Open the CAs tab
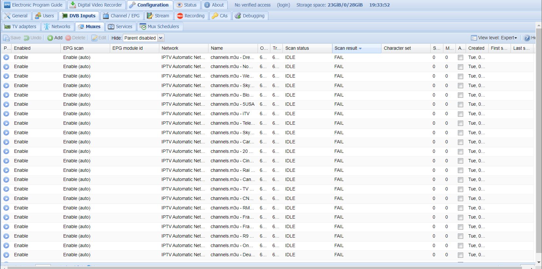The image size is (542, 269). 220,16
